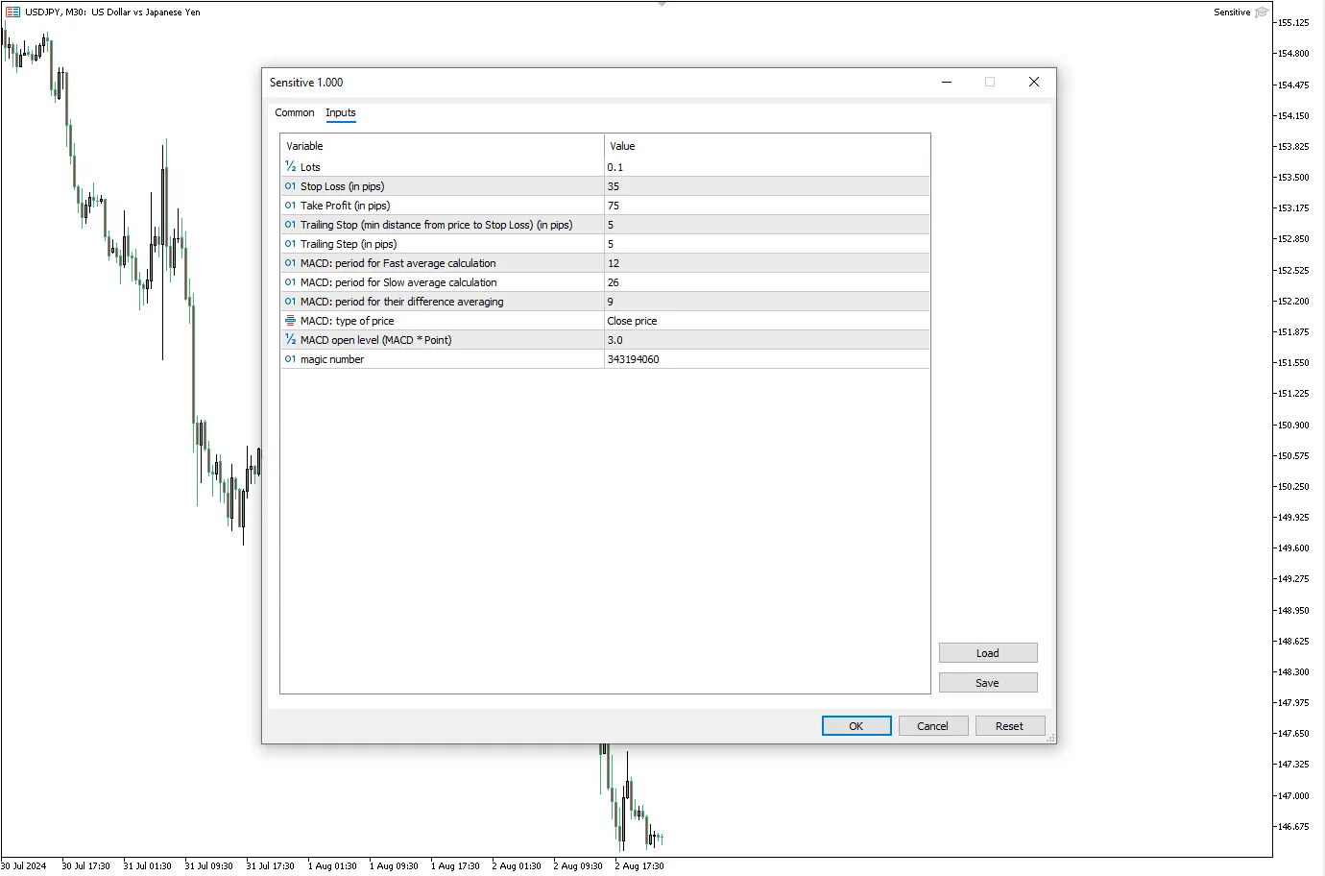Edit the Lots value 0.1
Screen dimensions: 1325x876
[x=767, y=167]
